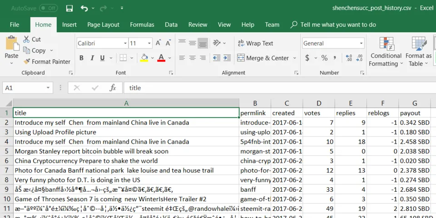Apply the red Font Color
This screenshot has height=218, width=436.
(161, 58)
